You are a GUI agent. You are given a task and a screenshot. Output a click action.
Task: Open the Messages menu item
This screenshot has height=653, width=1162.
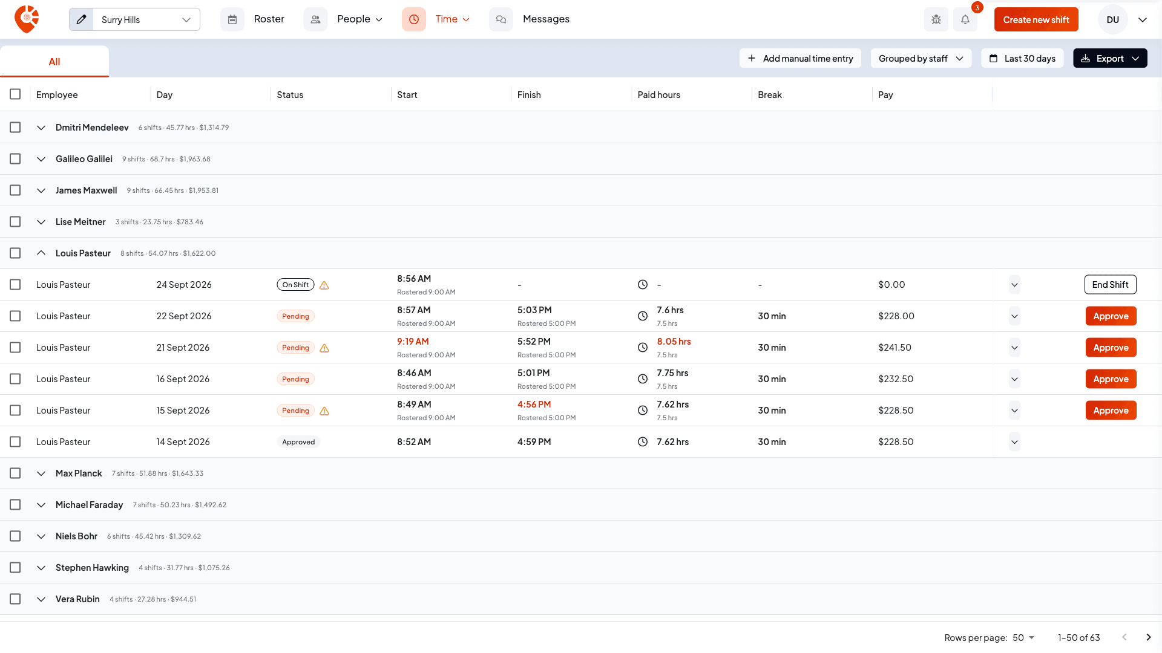(546, 19)
